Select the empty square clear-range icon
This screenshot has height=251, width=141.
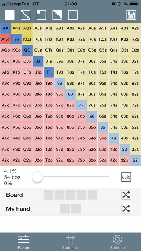73,15
